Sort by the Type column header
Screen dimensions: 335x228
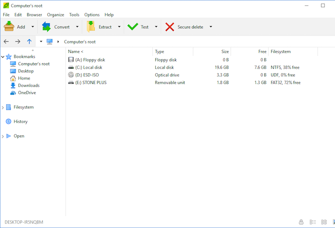[x=173, y=52]
